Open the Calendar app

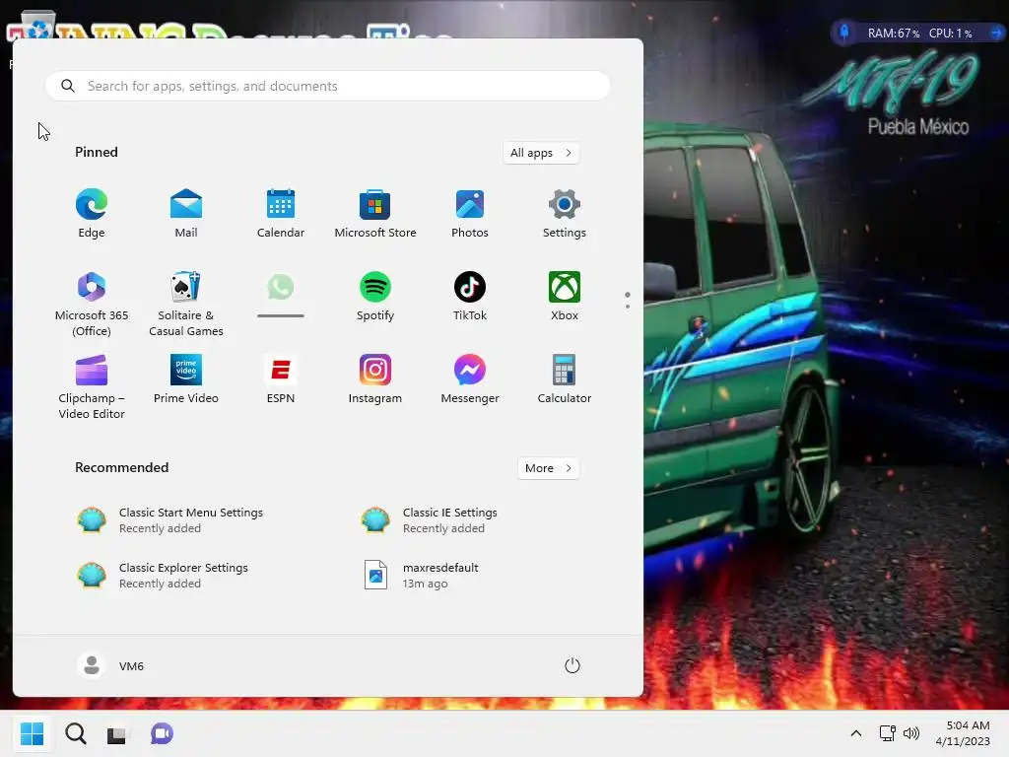tap(281, 214)
